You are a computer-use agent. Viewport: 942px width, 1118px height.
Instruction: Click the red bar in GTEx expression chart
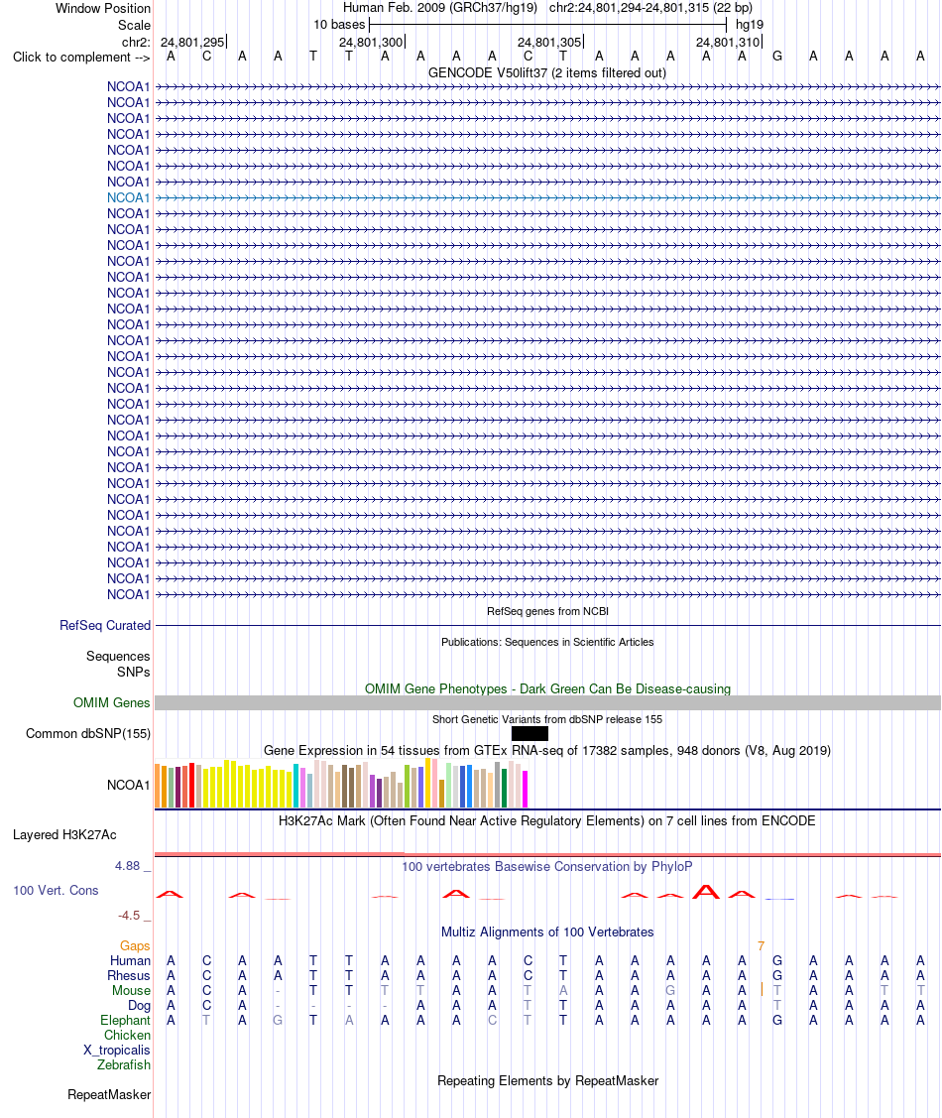point(191,785)
